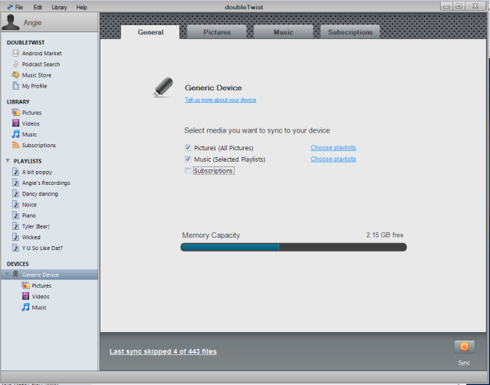Click the USB drive device image
The image size is (490, 385).
point(163,87)
